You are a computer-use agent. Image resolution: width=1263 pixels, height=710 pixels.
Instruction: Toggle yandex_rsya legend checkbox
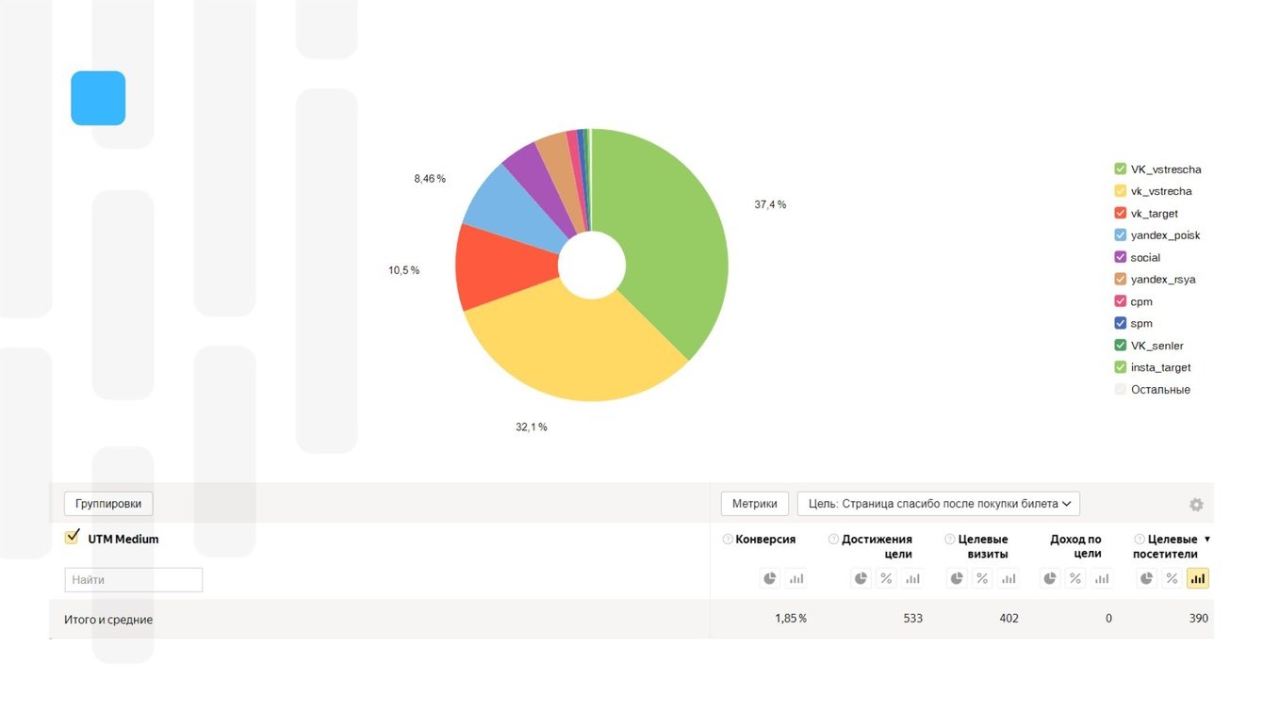click(x=1120, y=280)
